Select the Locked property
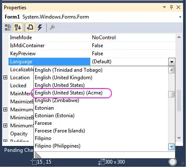 pos(18,86)
